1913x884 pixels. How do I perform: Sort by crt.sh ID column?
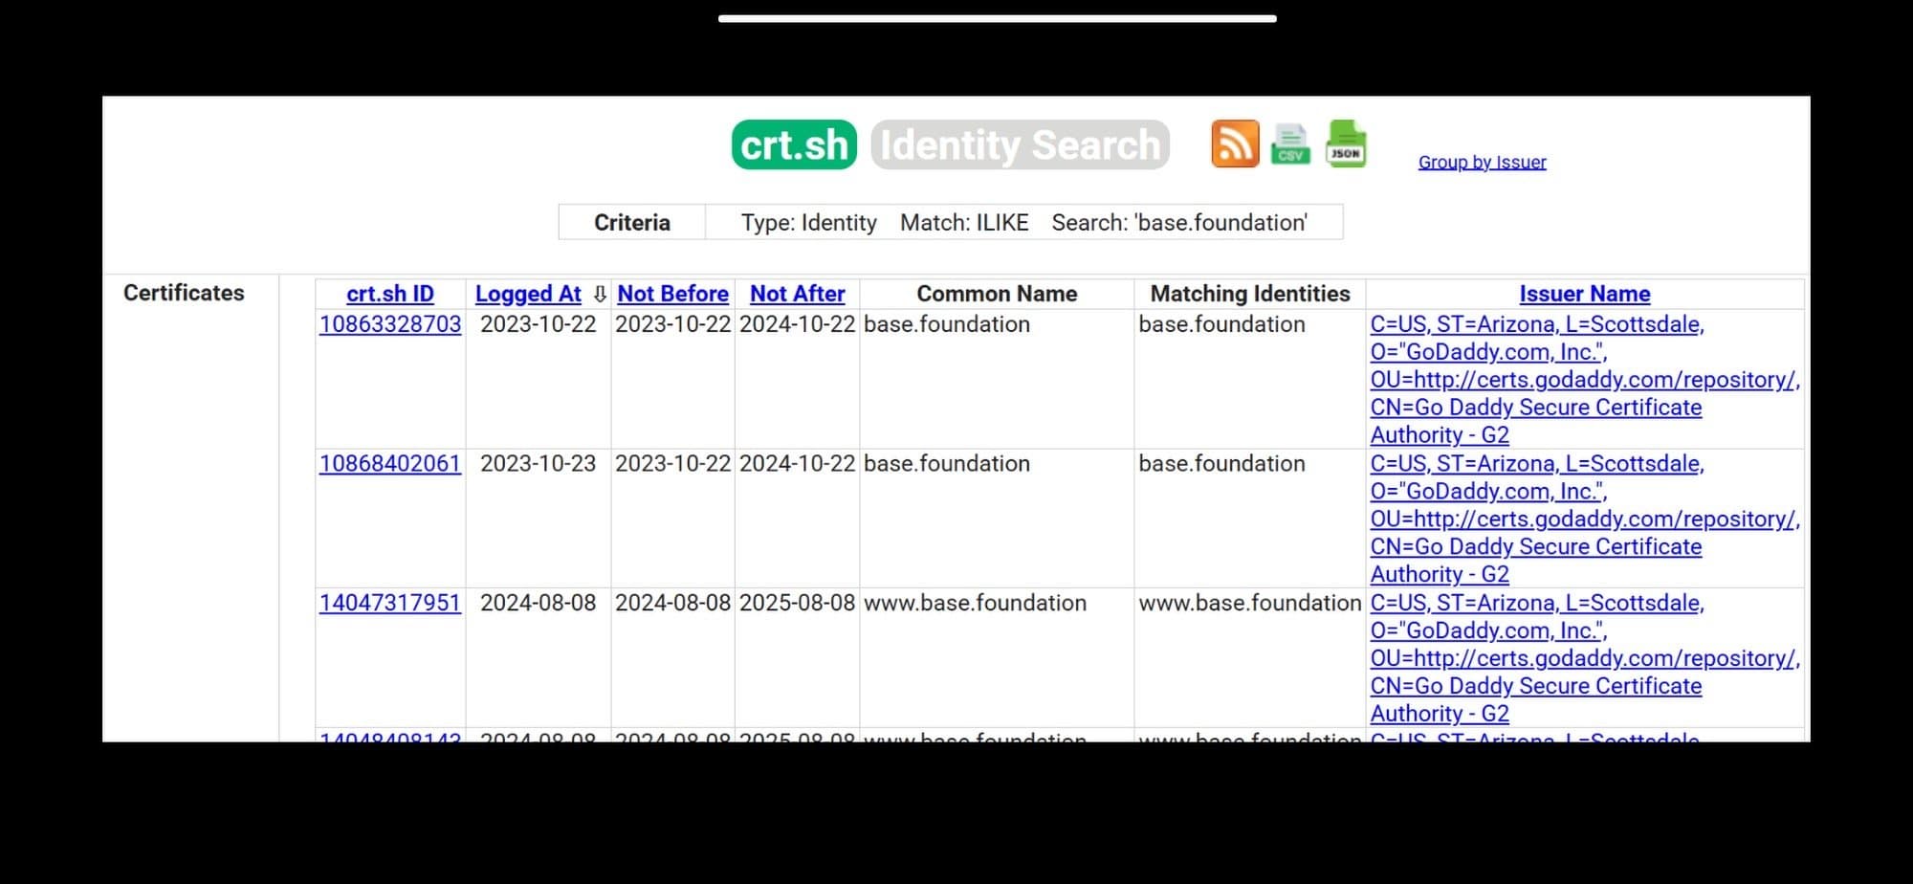pyautogui.click(x=390, y=294)
